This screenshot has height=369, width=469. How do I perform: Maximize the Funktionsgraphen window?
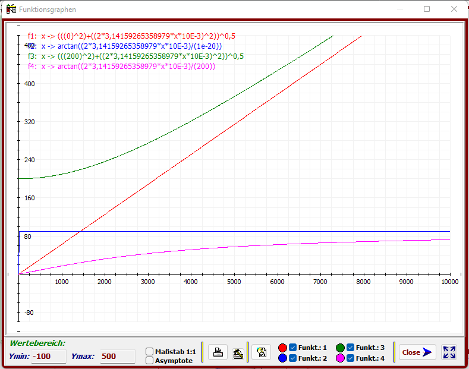pos(427,10)
